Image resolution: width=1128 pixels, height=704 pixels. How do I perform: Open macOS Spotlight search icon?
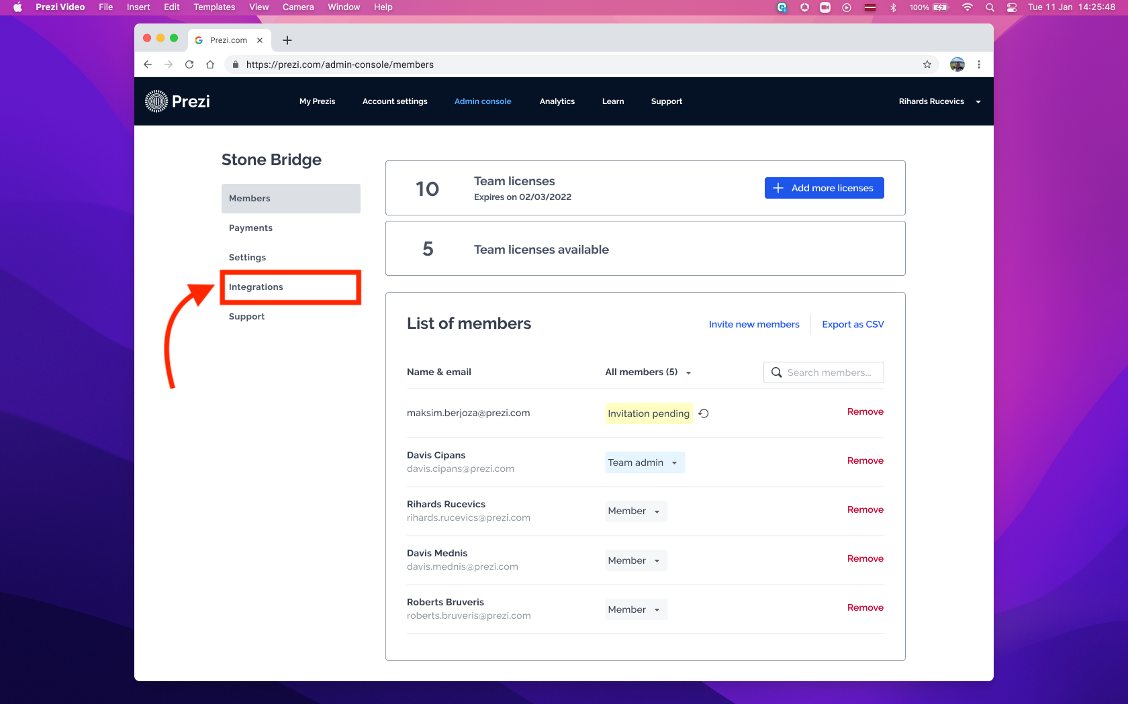[x=990, y=7]
